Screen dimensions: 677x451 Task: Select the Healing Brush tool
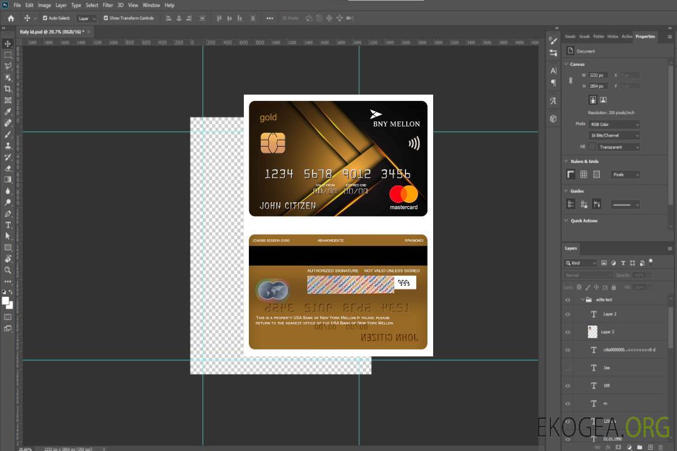pos(8,123)
